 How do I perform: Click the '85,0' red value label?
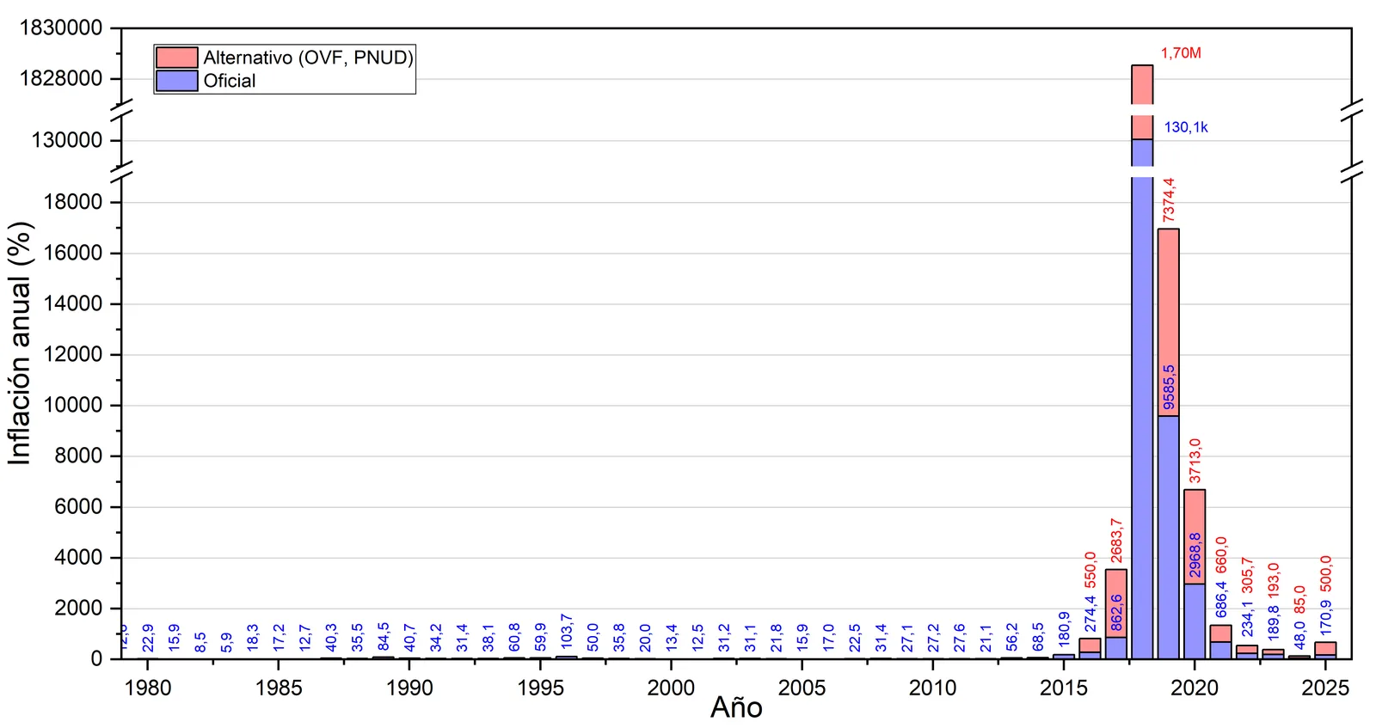pos(1299,601)
